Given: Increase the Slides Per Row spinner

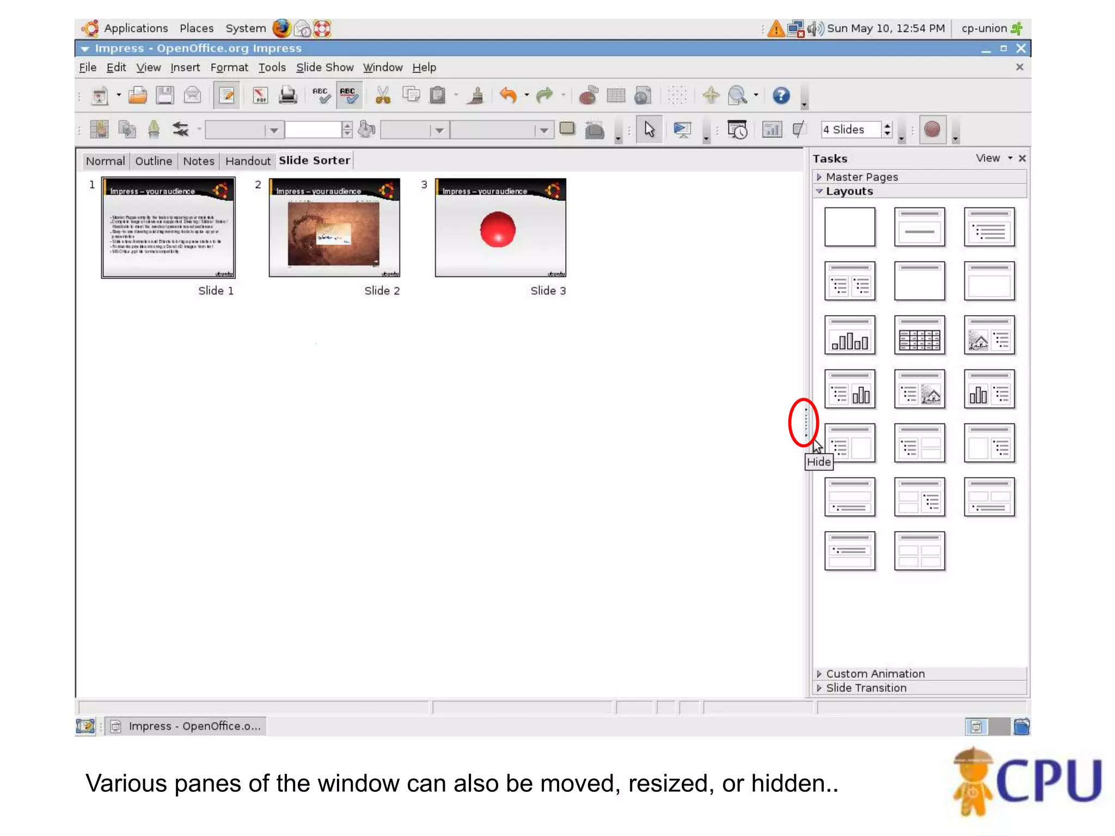Looking at the screenshot, I should tap(887, 126).
